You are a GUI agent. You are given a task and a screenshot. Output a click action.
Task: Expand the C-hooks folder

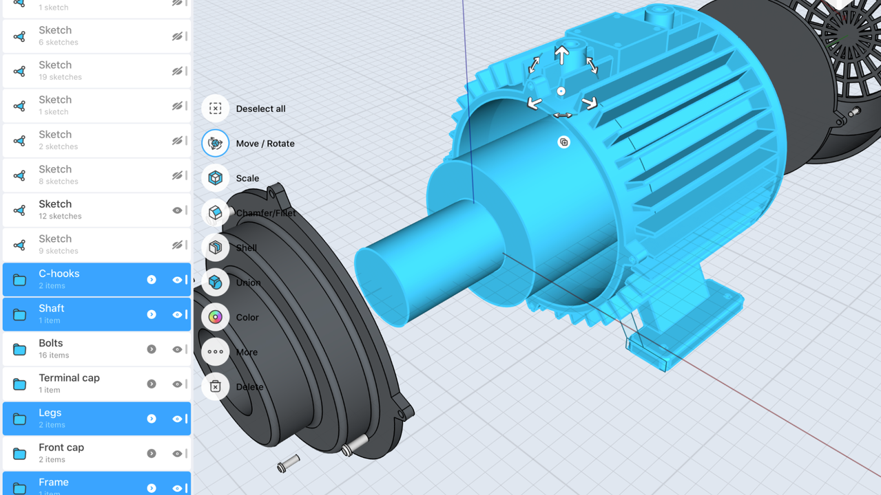pos(151,279)
